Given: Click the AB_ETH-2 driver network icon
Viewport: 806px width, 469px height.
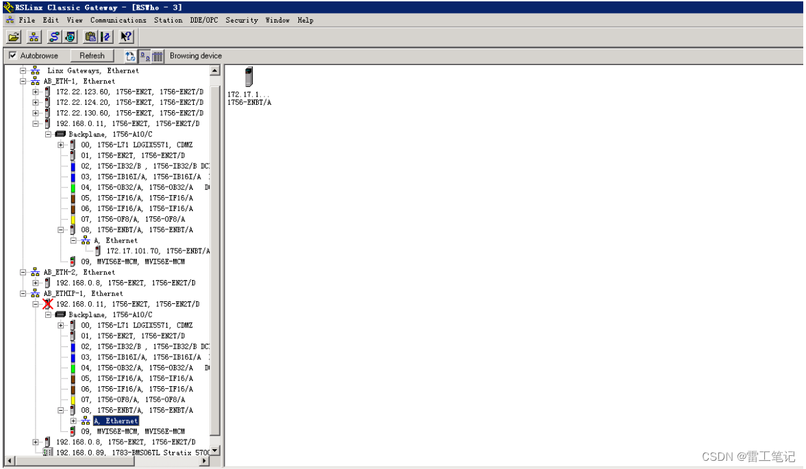Looking at the screenshot, I should 35,272.
